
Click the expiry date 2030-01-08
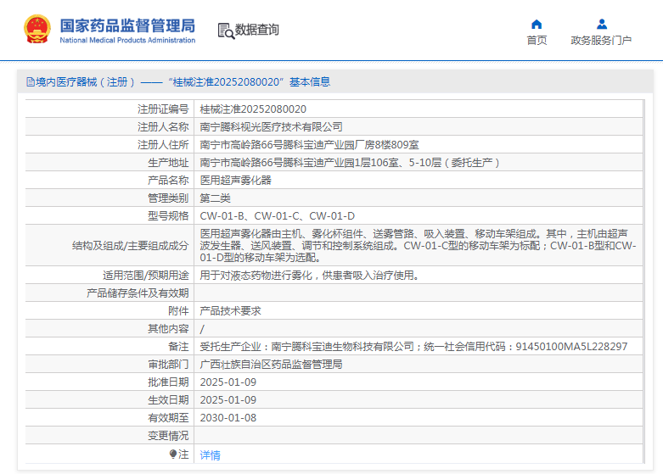click(x=228, y=418)
